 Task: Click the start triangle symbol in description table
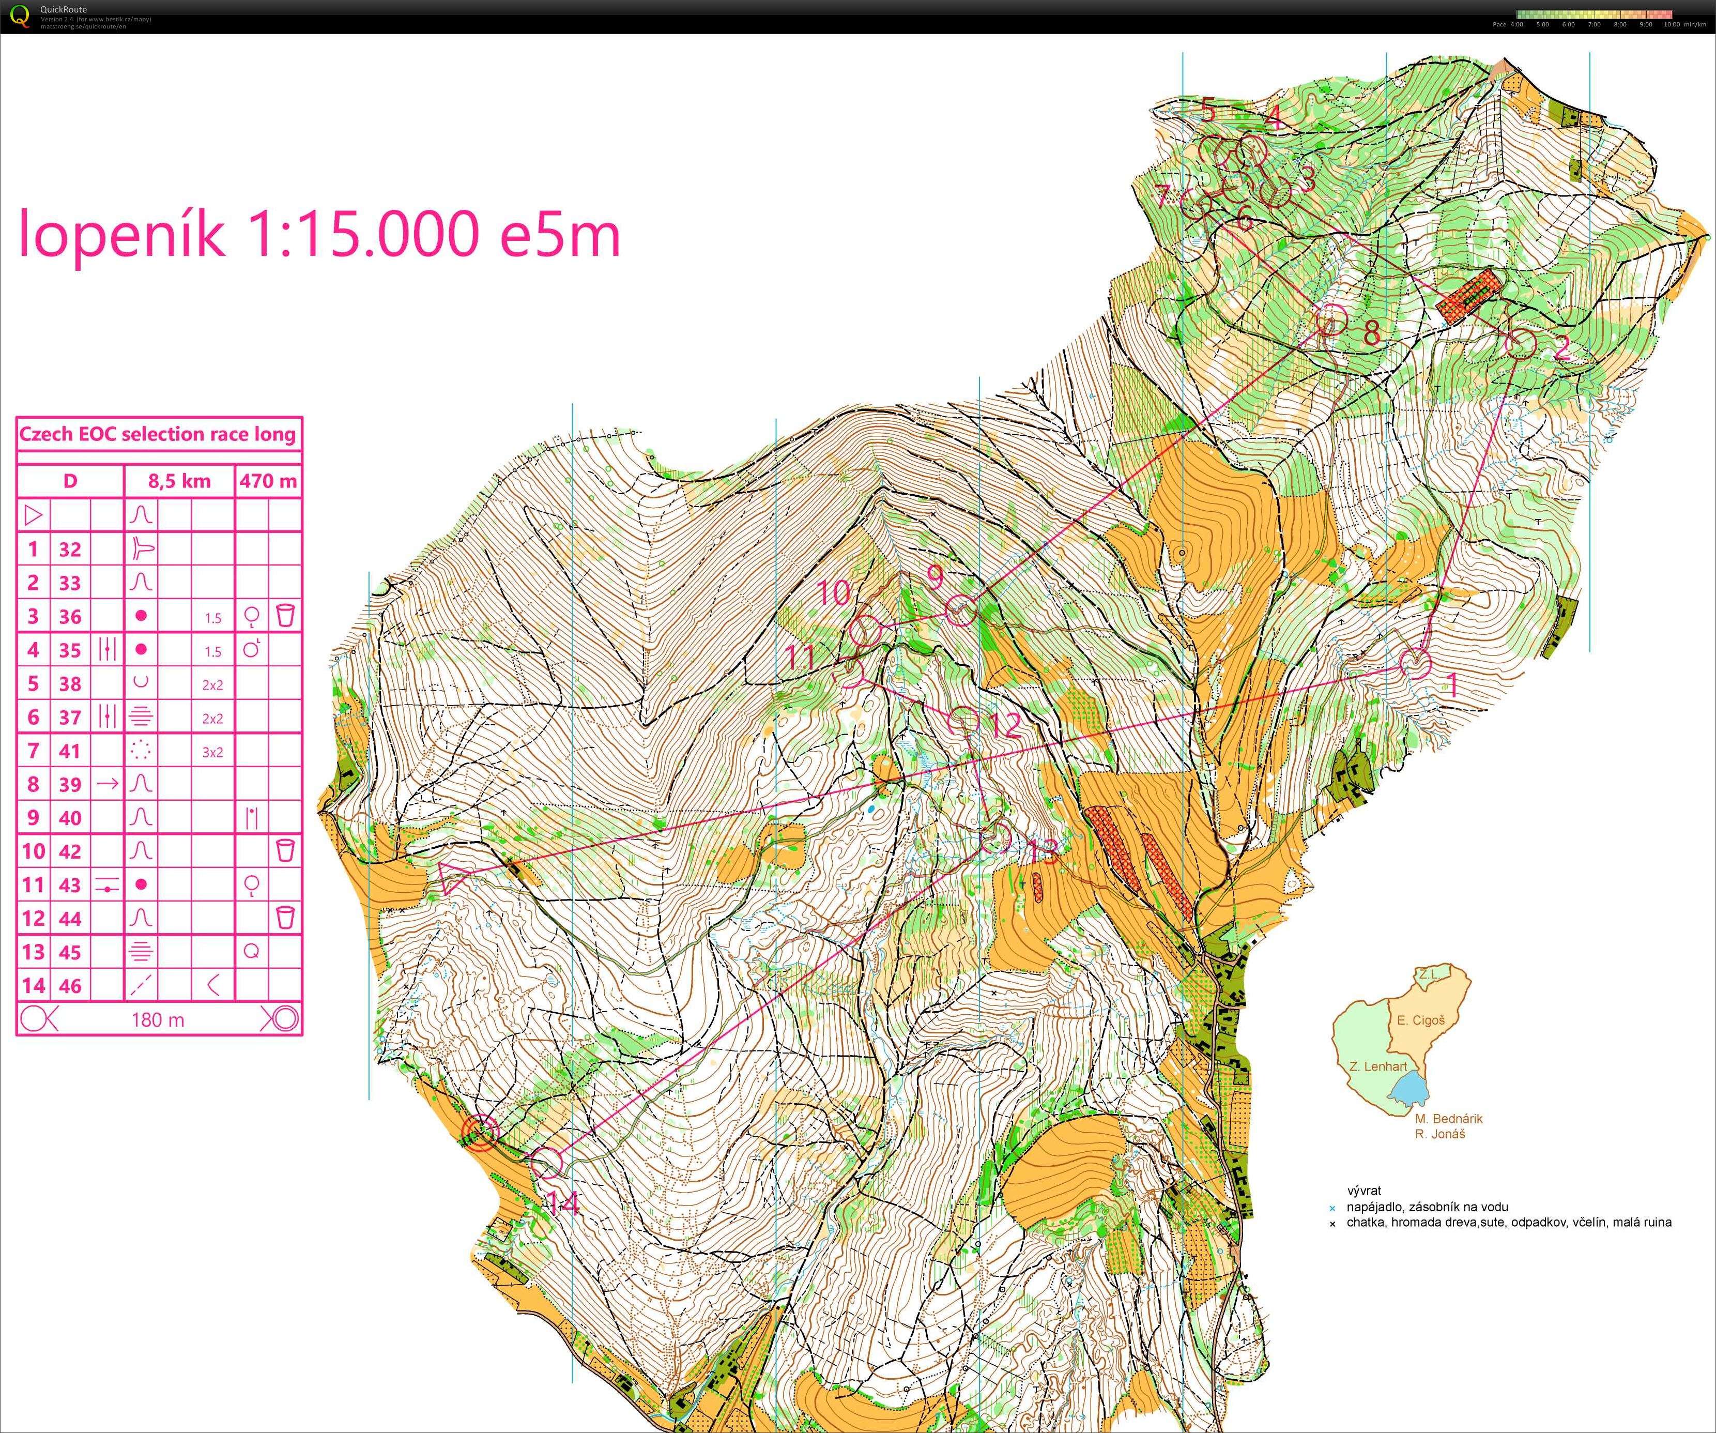click(x=34, y=515)
